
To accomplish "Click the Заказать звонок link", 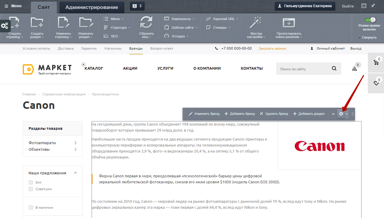I will (272, 48).
